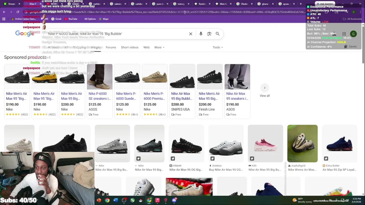Click the search query input field

pos(114,34)
